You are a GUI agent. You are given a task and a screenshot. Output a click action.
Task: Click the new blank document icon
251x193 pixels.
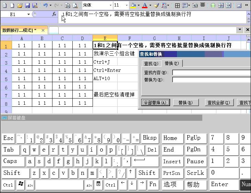12,5
